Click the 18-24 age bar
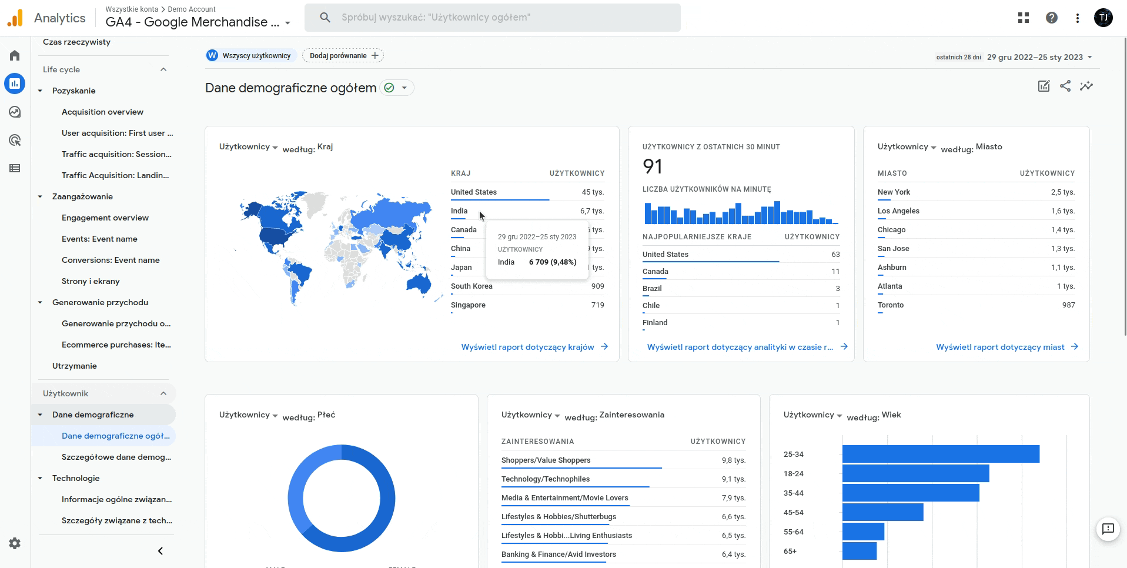1127x568 pixels. coord(915,473)
